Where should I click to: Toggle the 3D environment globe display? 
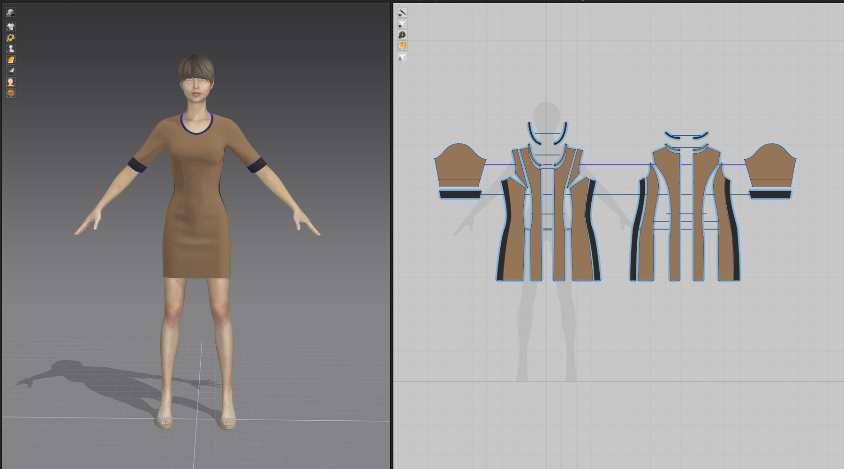10,93
